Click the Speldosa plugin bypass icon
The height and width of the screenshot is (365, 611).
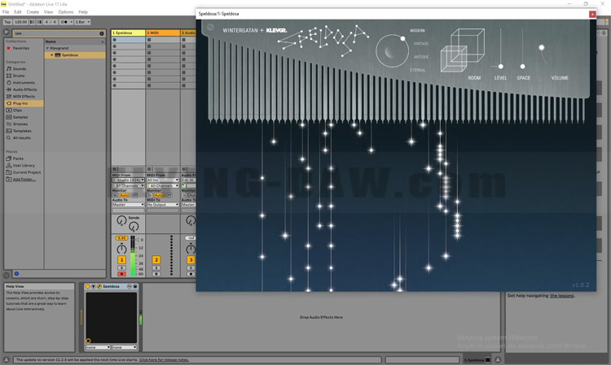pyautogui.click(x=210, y=27)
